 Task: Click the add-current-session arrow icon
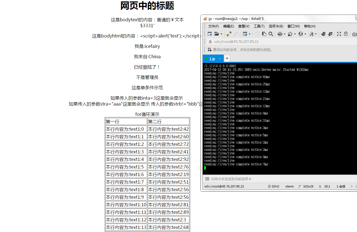pos(210,50)
